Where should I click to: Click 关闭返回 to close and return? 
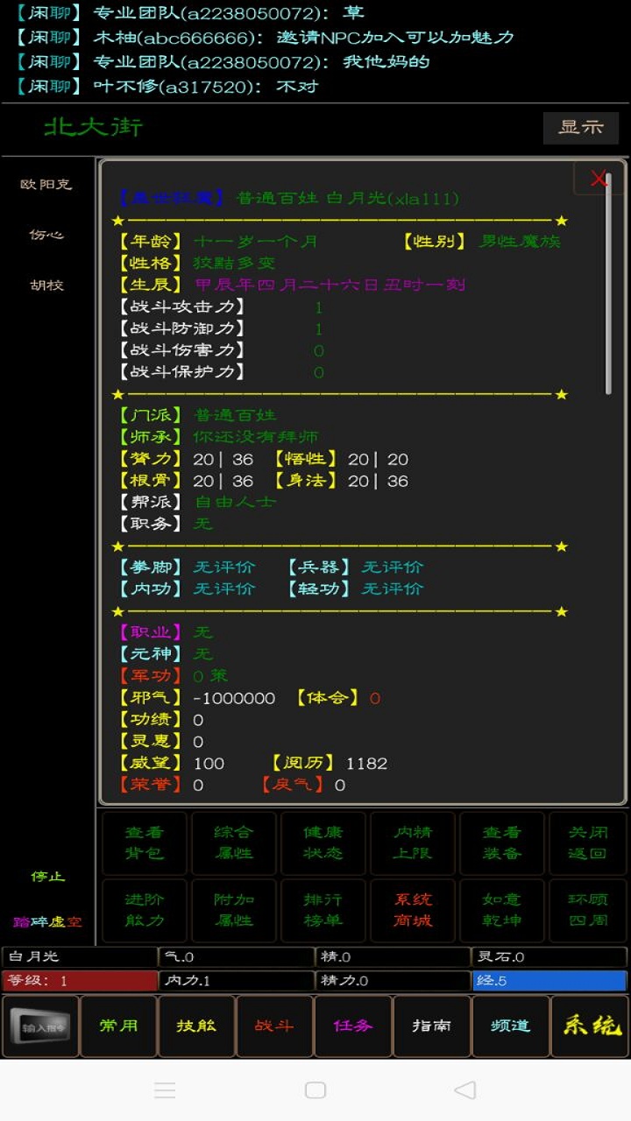587,843
